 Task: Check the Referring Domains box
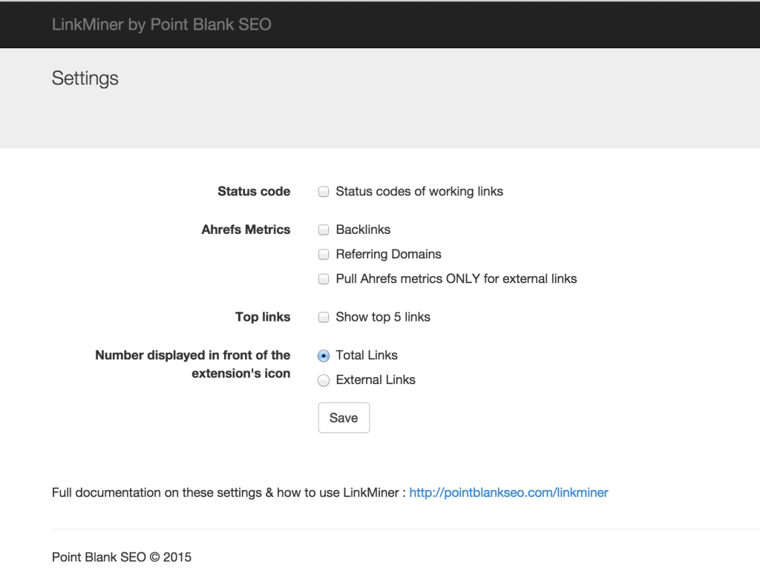(x=324, y=255)
